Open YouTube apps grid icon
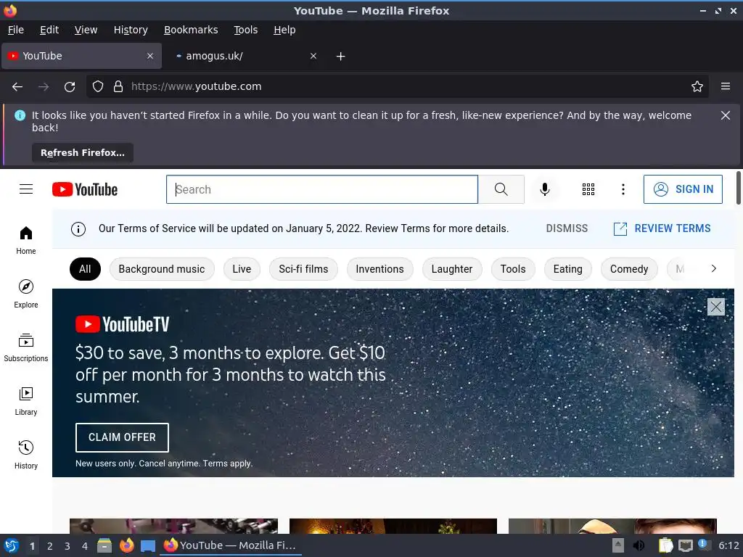The image size is (743, 557). coord(588,189)
